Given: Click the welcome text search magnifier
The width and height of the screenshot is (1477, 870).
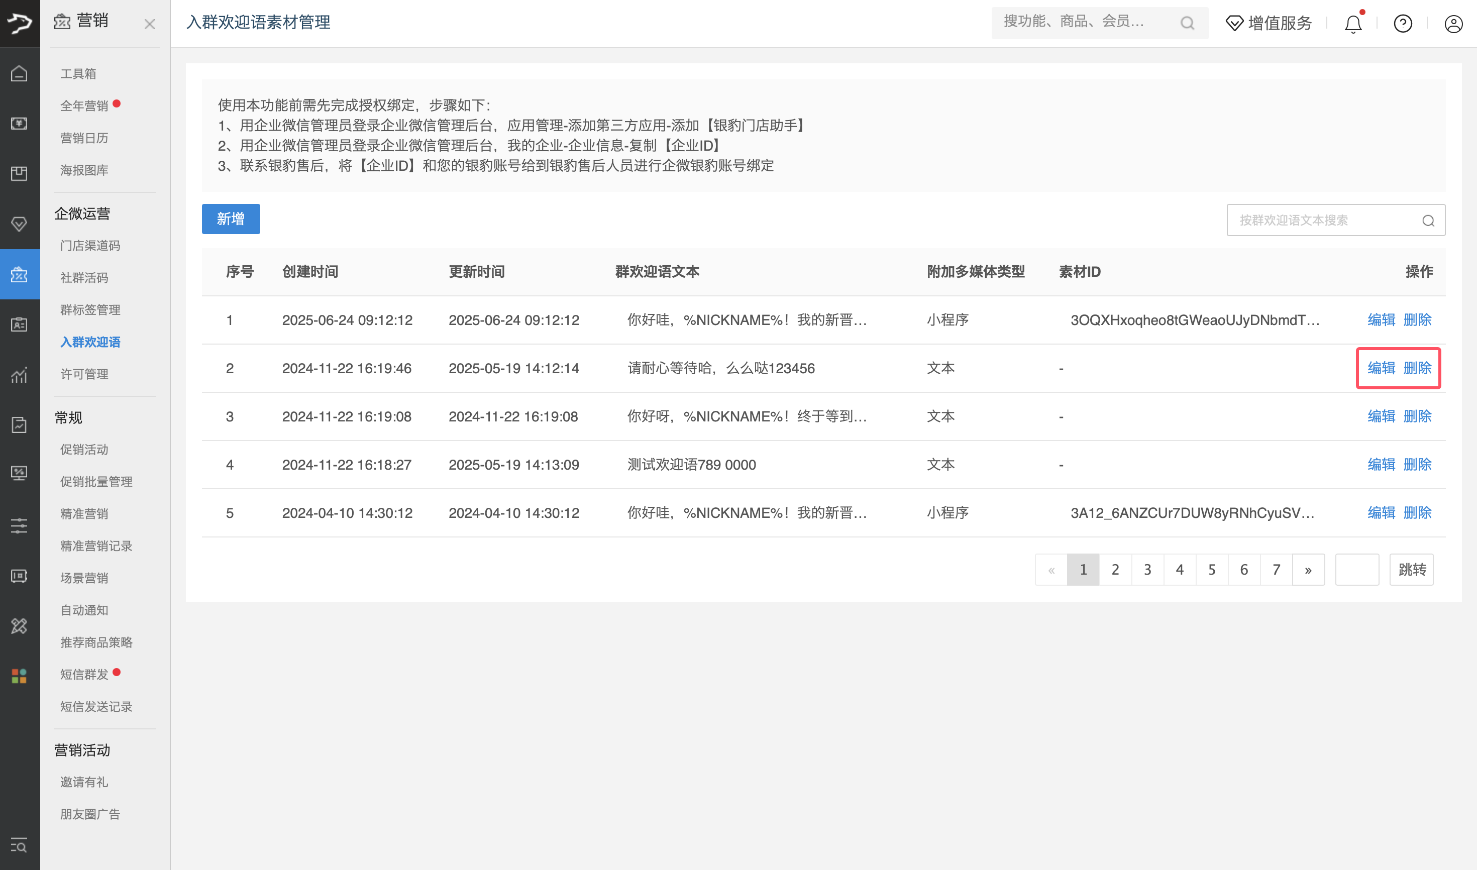Looking at the screenshot, I should click(1428, 221).
